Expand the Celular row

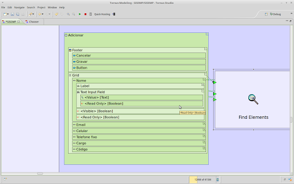pyautogui.click(x=204, y=130)
